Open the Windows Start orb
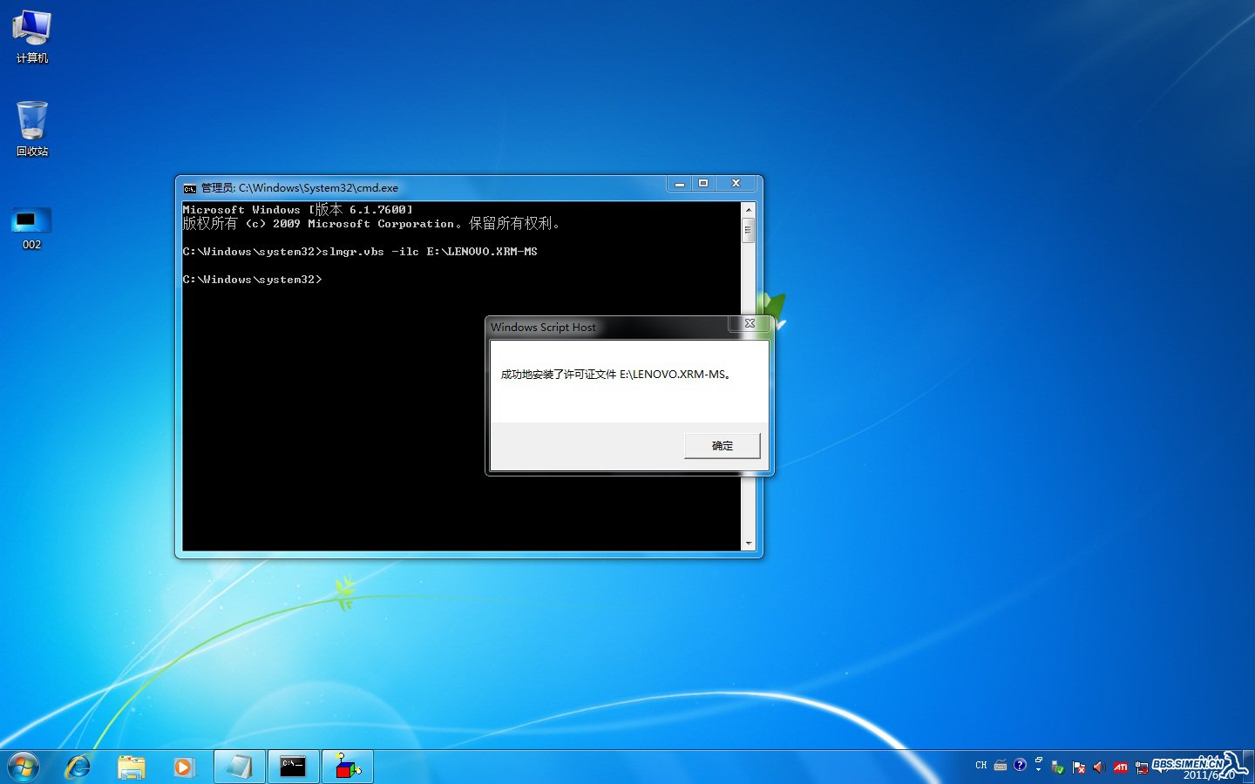Screen dimensions: 1255x784 [x=24, y=767]
